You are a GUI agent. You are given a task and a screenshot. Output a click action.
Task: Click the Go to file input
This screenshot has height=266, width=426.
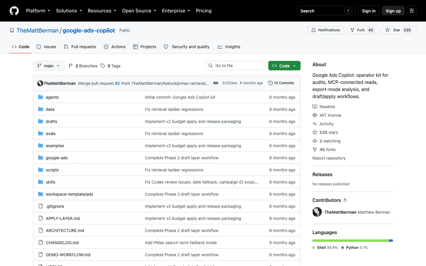(236, 66)
